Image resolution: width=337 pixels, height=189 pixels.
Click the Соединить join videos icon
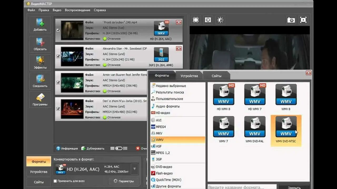pos(40,81)
